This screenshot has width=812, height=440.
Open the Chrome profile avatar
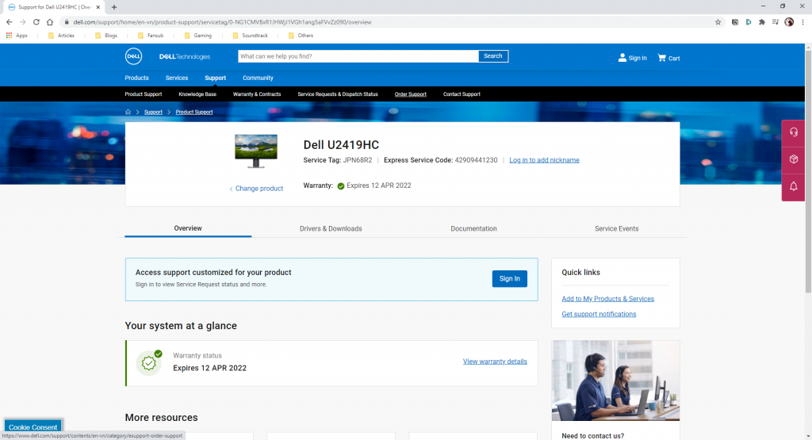[x=789, y=22]
